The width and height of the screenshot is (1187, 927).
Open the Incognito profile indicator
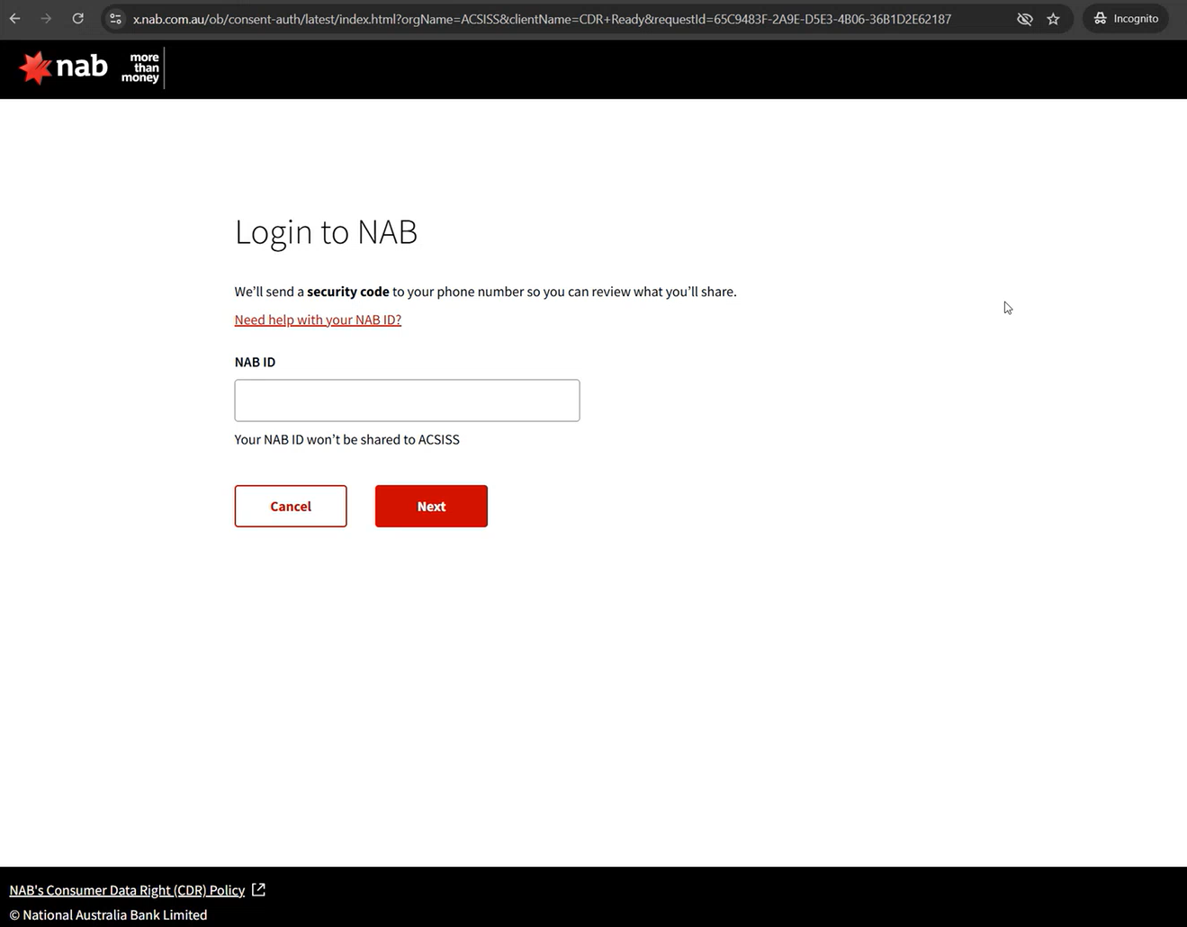1126,19
